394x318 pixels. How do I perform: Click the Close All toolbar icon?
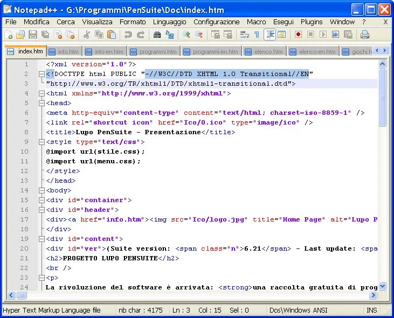coord(71,34)
